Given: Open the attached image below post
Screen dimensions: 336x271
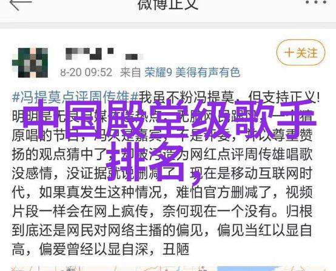Looking at the screenshot, I should point(168,269).
